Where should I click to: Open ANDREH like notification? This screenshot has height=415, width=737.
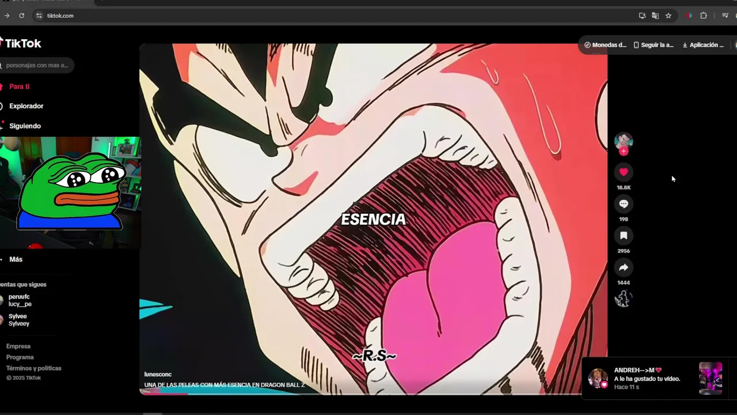[655, 378]
